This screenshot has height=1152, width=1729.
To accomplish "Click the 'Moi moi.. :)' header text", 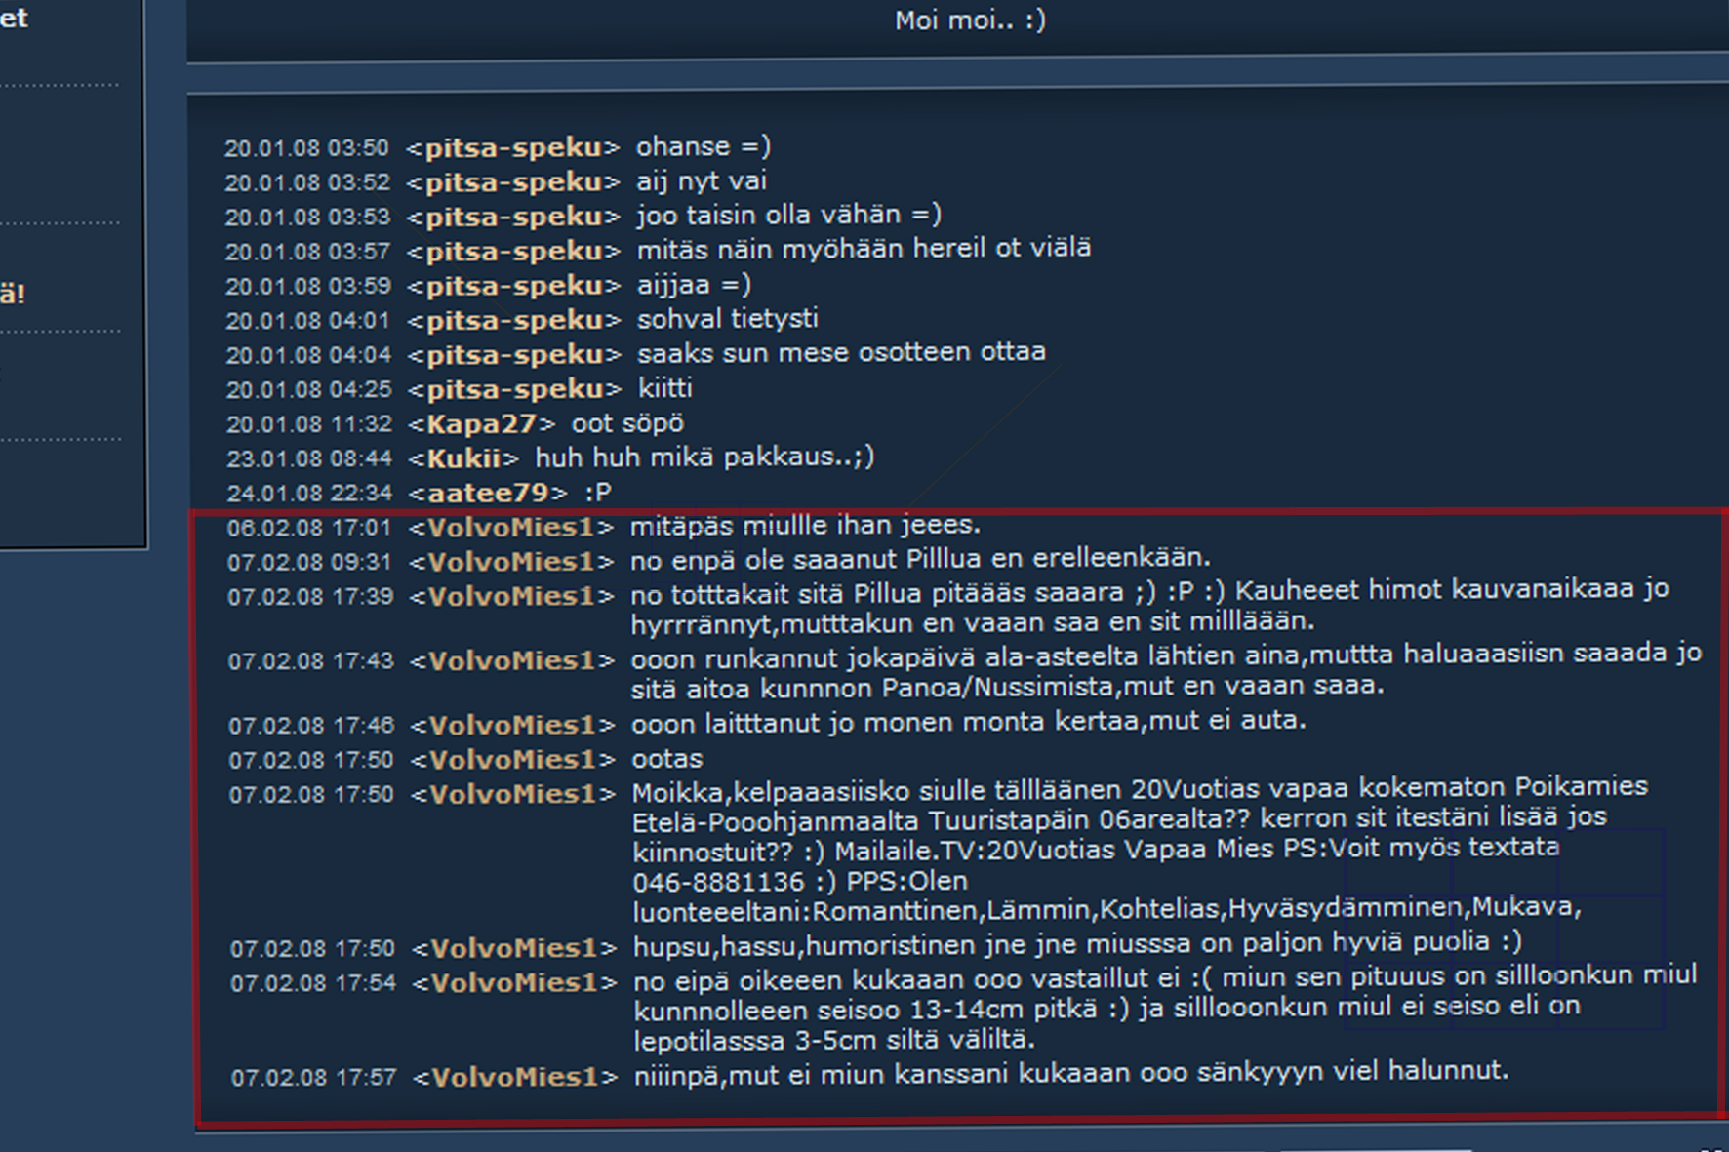I will 970,20.
